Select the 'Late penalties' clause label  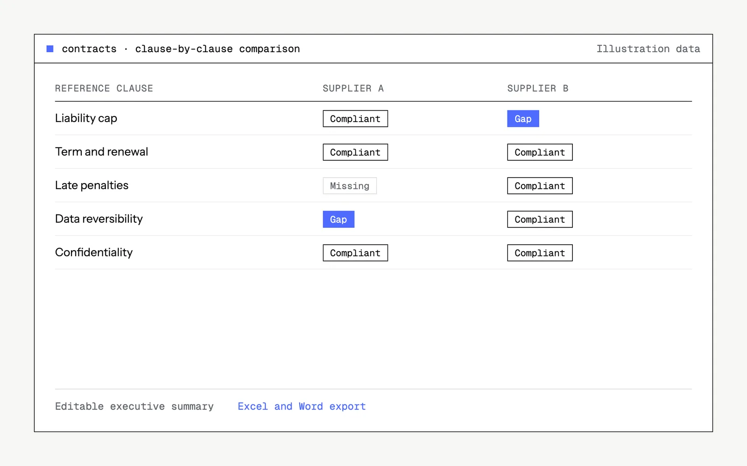pos(92,185)
